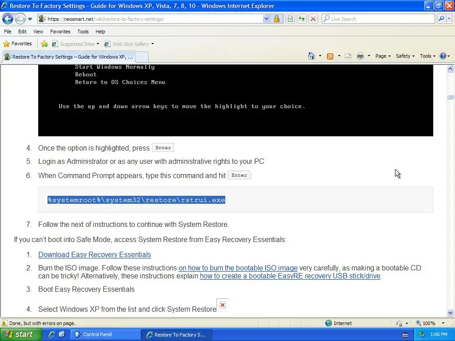Open the Tools command bar menu

[x=427, y=56]
